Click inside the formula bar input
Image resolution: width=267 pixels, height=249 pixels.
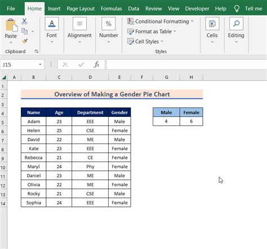[x=186, y=65]
